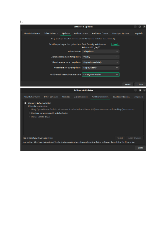Select Continue using a manually installed driver
This screenshot has width=166, height=235.
tap(30, 113)
